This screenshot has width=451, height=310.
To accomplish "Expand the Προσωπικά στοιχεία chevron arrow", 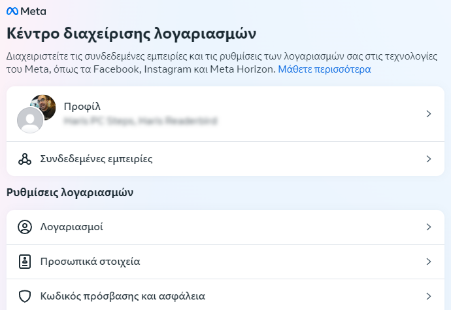I will [x=429, y=262].
